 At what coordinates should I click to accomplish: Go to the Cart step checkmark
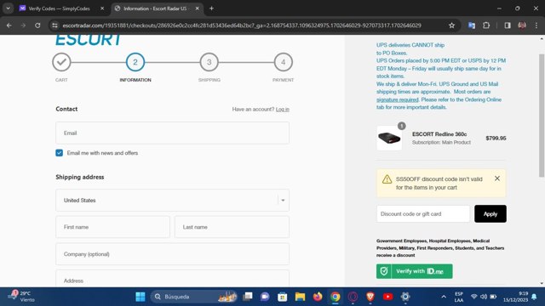pos(61,62)
